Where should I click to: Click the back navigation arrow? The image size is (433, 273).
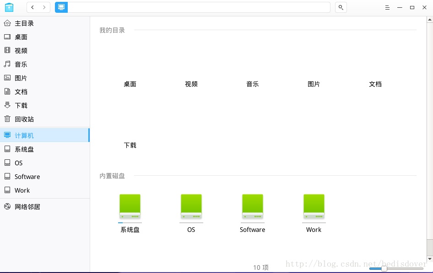pos(32,7)
